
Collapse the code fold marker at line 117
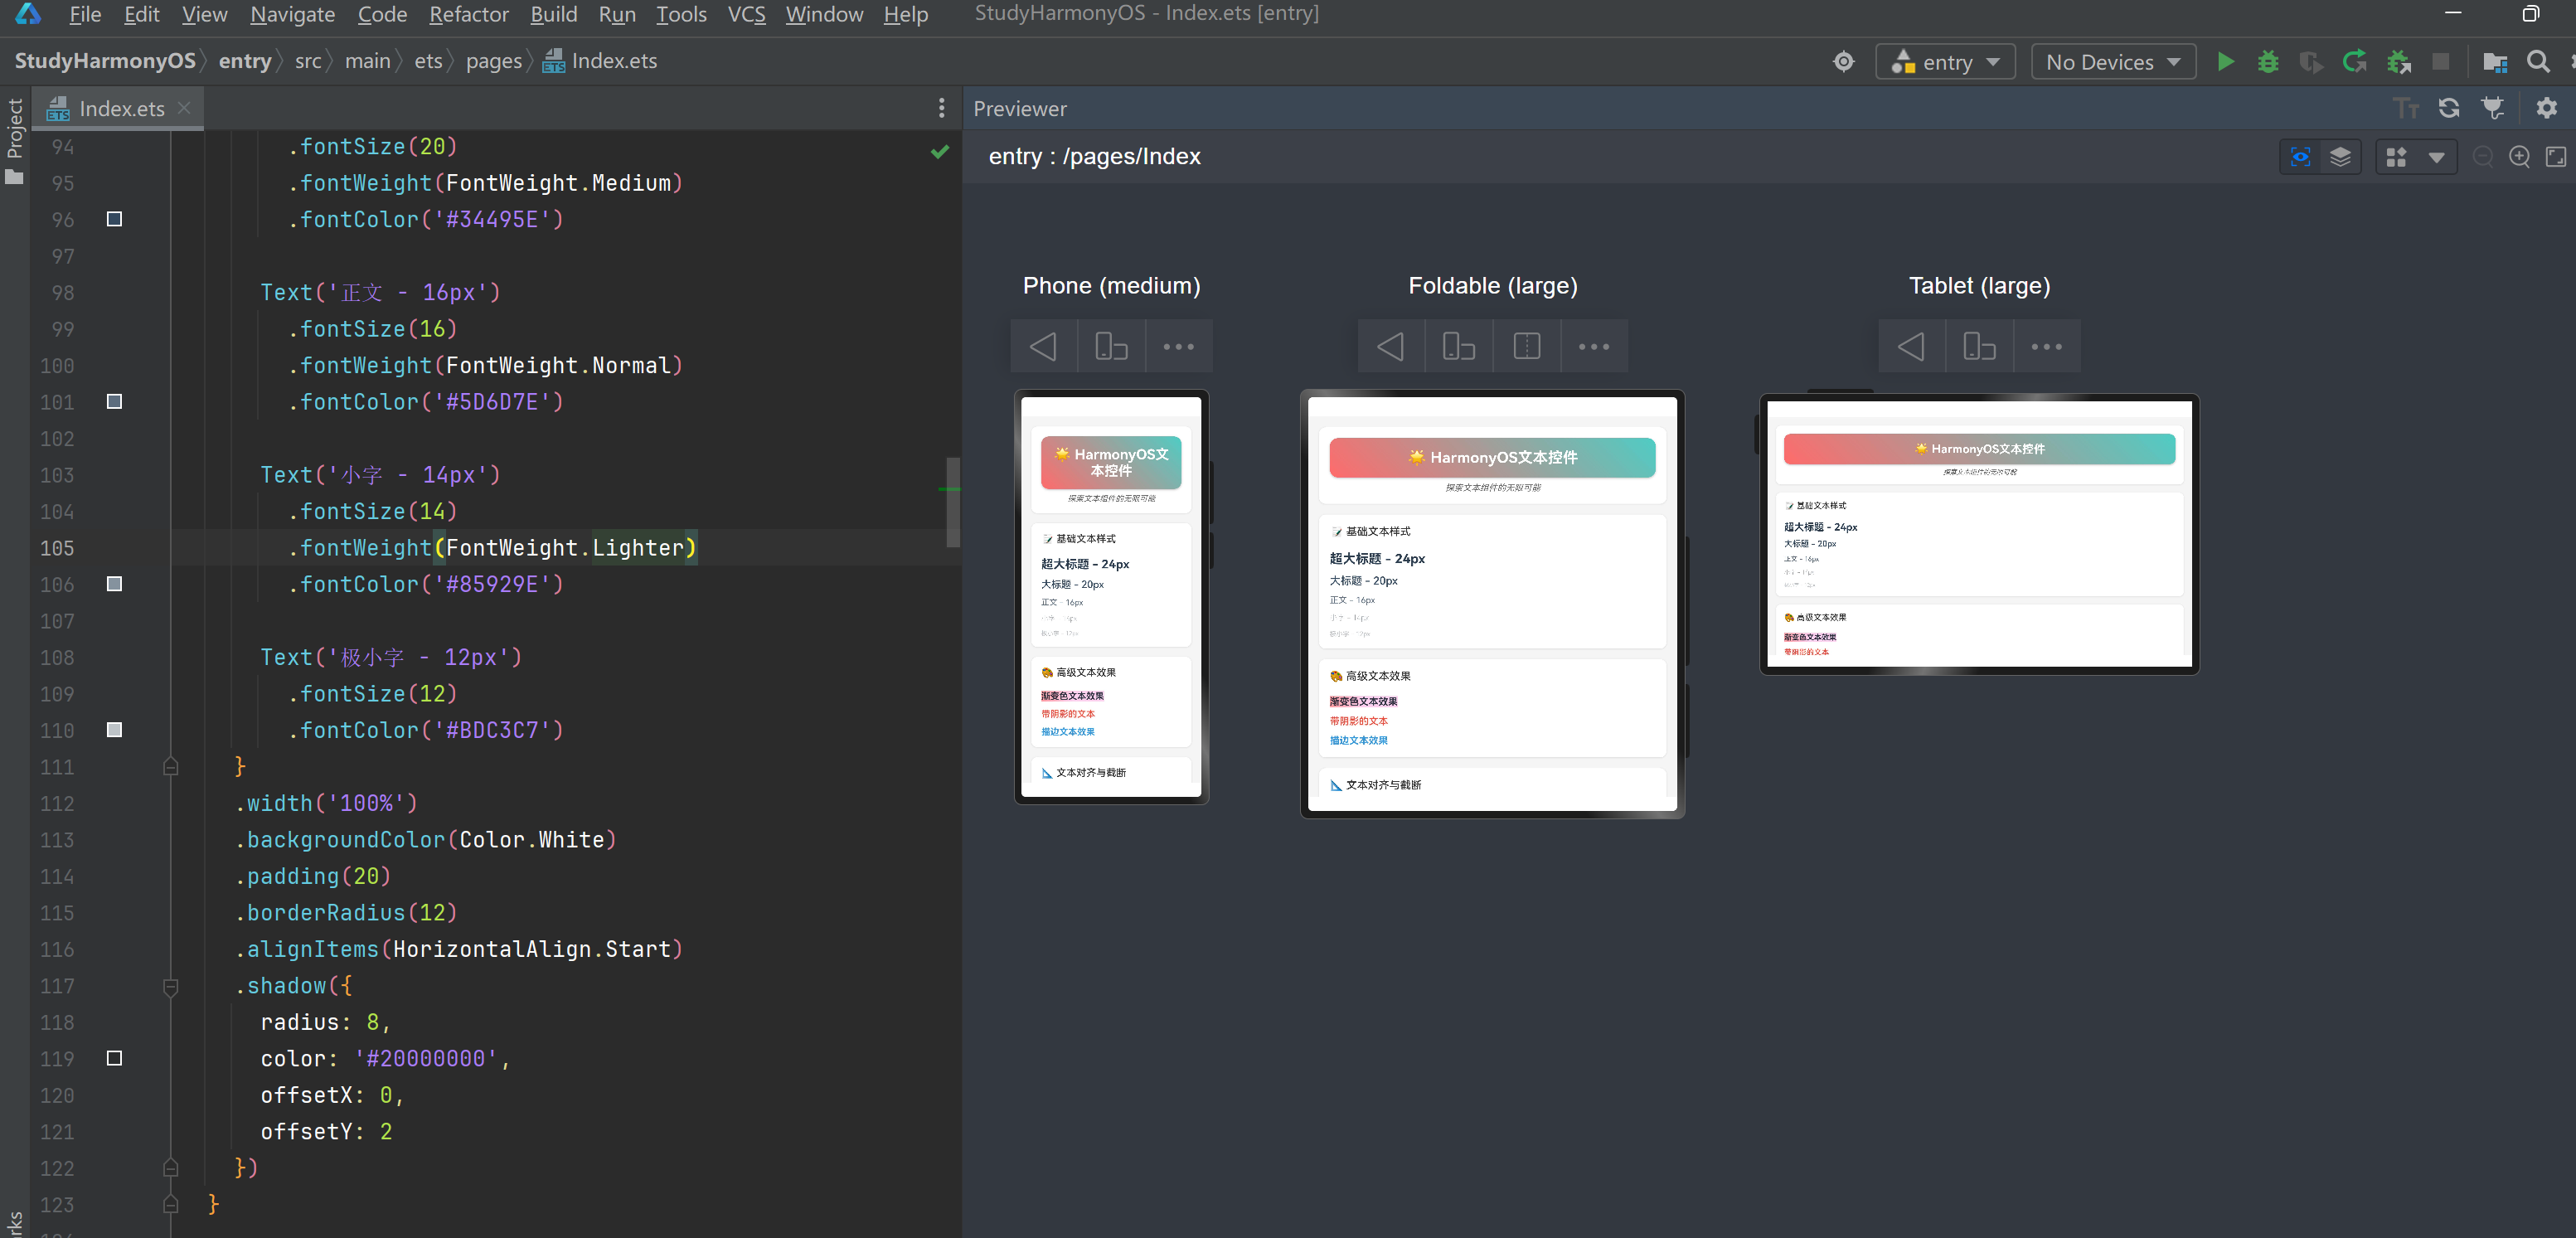click(x=171, y=986)
